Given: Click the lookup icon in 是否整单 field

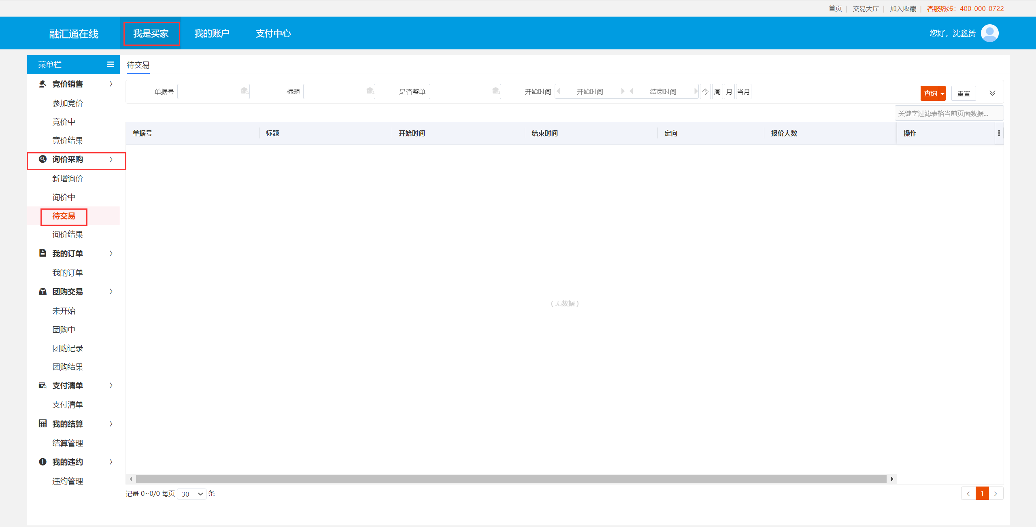Looking at the screenshot, I should pyautogui.click(x=496, y=91).
